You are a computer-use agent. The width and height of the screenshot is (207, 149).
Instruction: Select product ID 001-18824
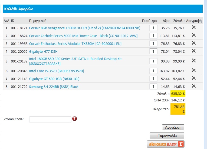pyautogui.click(x=19, y=36)
